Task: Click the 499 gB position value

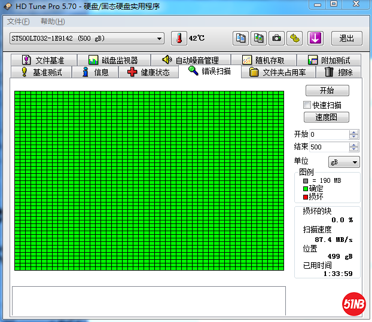Action: point(340,257)
